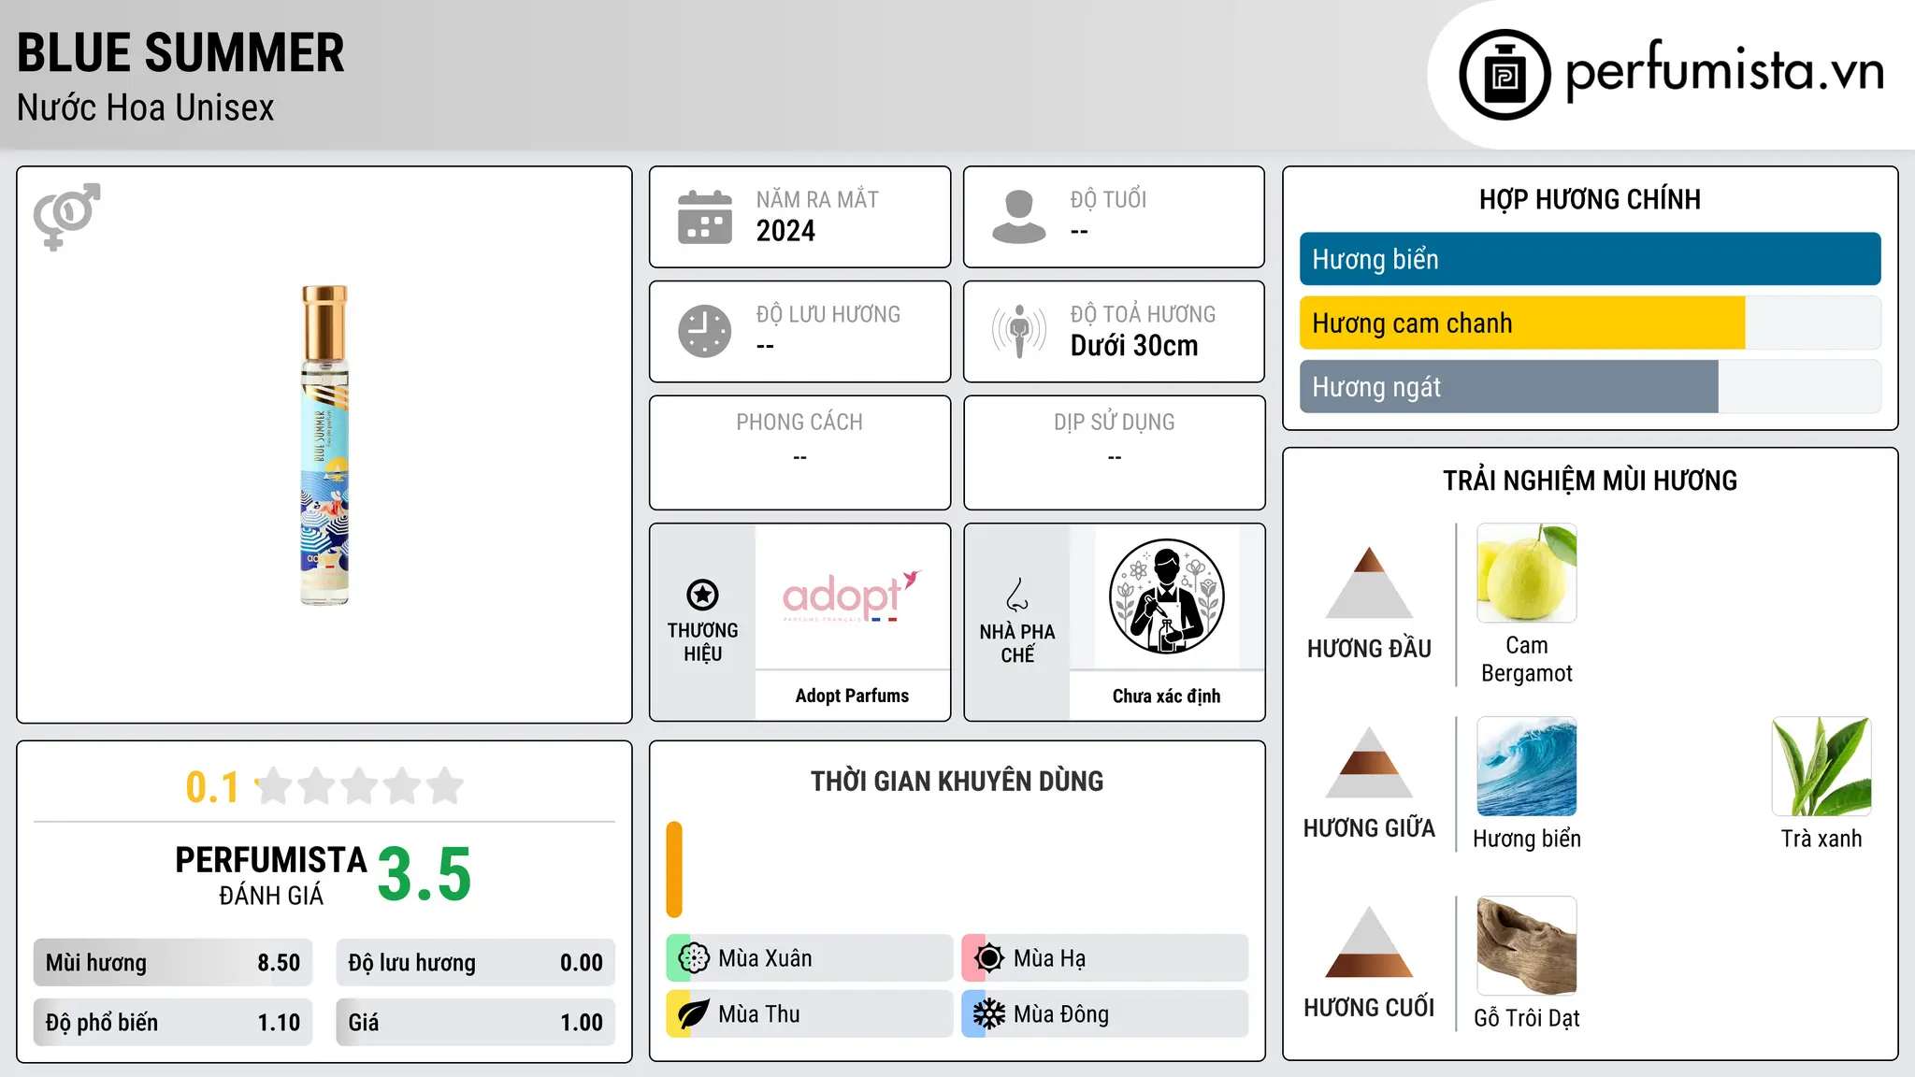Click the perfumista.vn perfume bottle logo

coord(1505,75)
